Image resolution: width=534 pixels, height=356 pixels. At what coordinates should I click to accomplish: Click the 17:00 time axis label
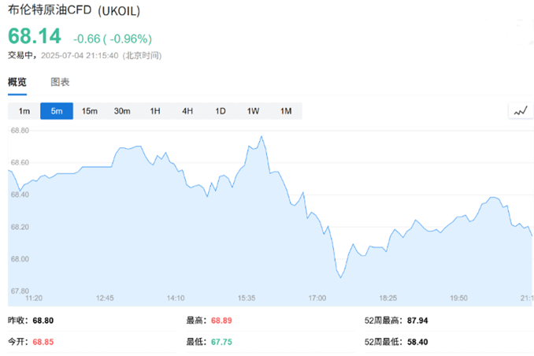coord(317,298)
